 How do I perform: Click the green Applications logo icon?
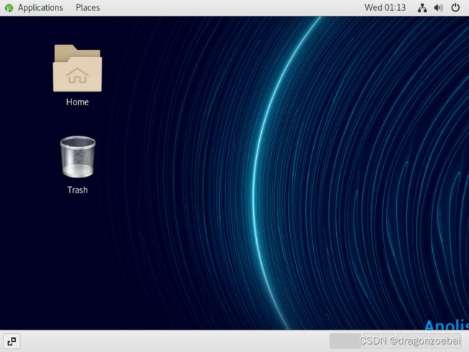pos(9,8)
